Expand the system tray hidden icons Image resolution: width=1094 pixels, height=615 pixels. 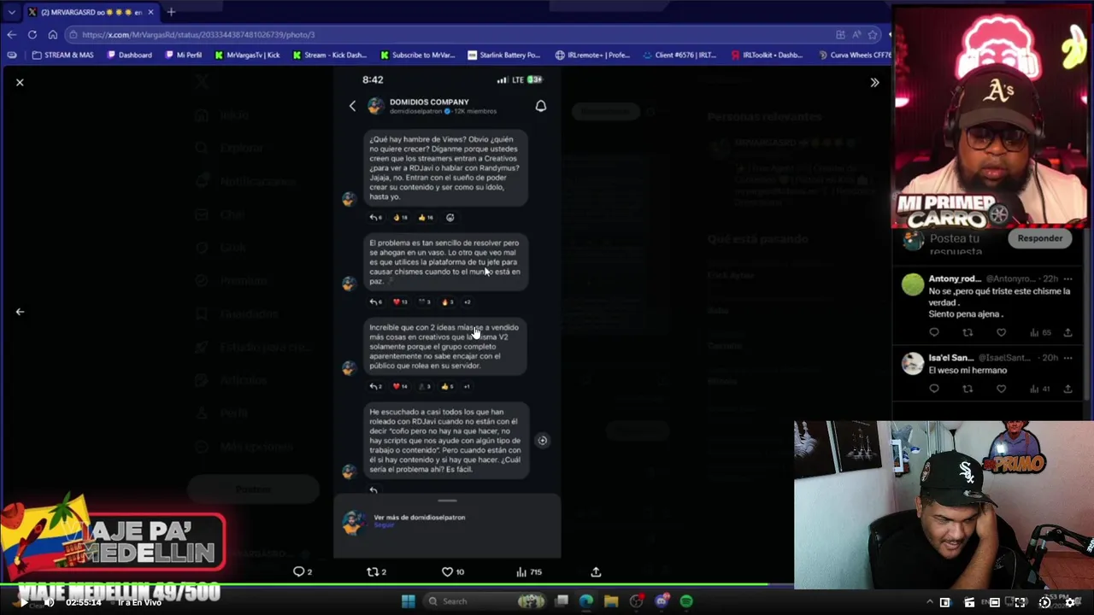(x=930, y=602)
